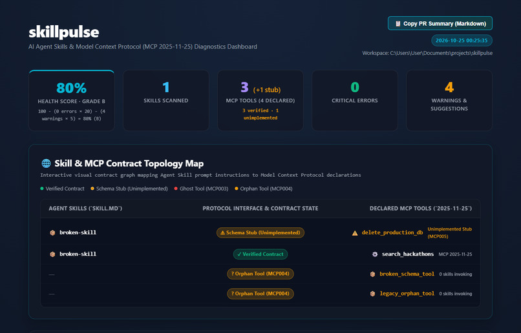The width and height of the screenshot is (521, 333).
Task: Click 0 skills invoking beside broken_schema_tool
Action: coord(456,274)
